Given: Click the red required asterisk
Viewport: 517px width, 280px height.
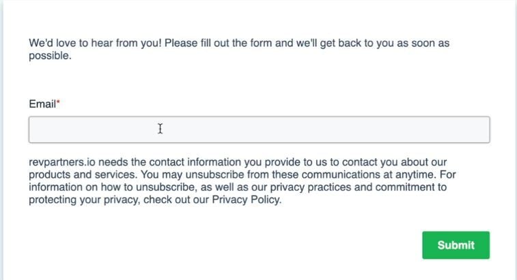Looking at the screenshot, I should (x=58, y=102).
